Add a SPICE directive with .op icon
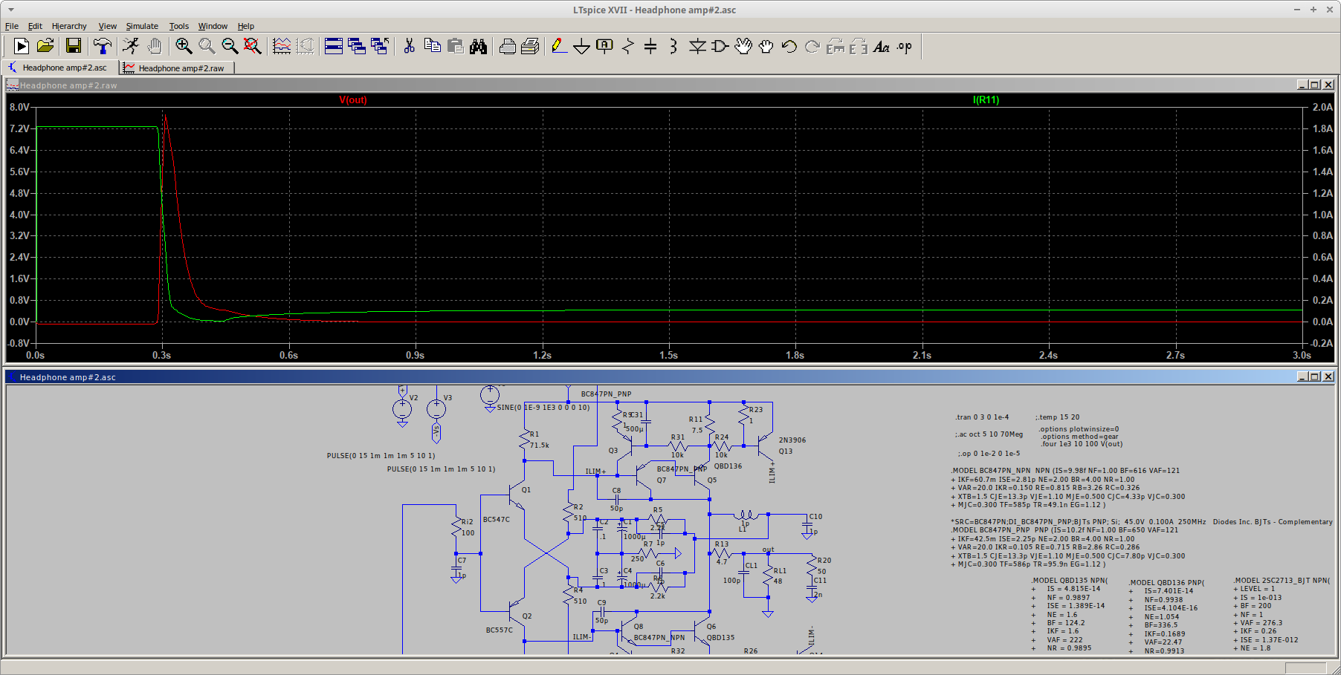This screenshot has width=1341, height=675. point(904,46)
